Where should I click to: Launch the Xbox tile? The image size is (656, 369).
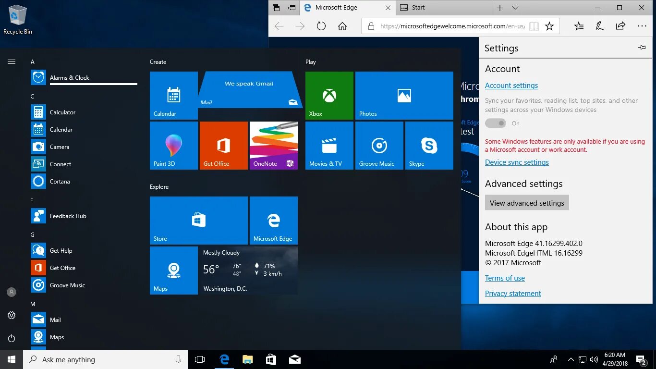[329, 96]
